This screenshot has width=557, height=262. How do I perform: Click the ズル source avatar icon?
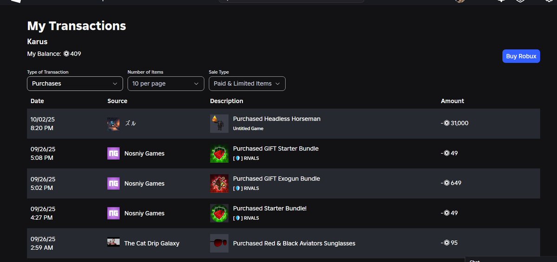pos(113,124)
